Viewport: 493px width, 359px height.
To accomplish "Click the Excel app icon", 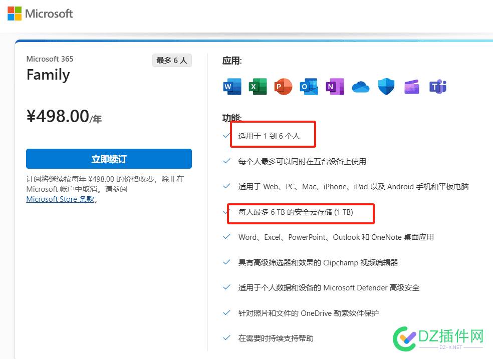I will tap(258, 87).
